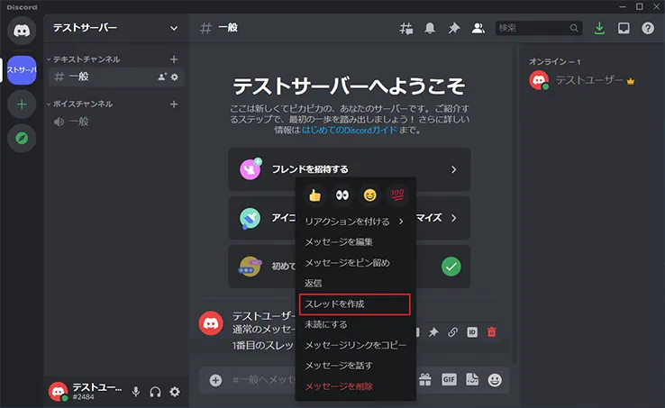
Task: Open Explore public servers compass icon
Action: (22, 138)
